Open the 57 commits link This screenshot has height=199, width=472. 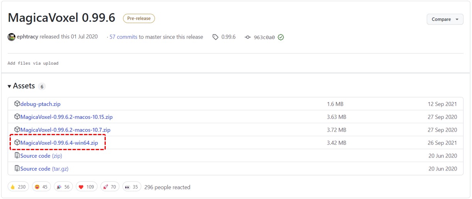tap(123, 37)
